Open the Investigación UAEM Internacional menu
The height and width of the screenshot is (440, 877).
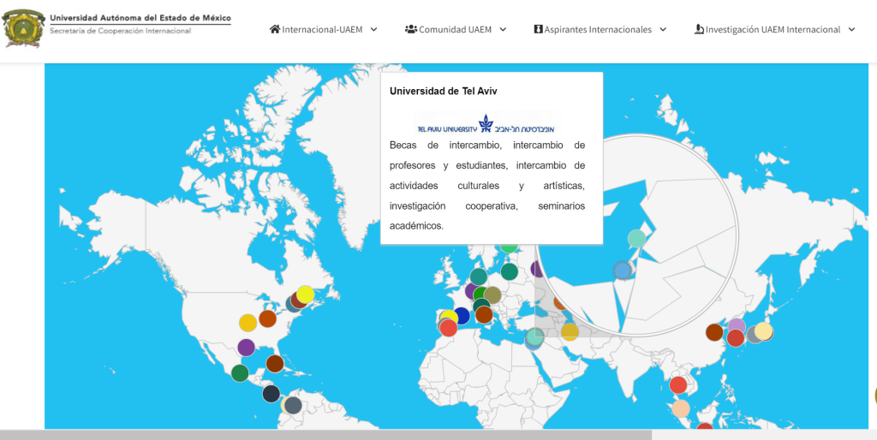773,29
